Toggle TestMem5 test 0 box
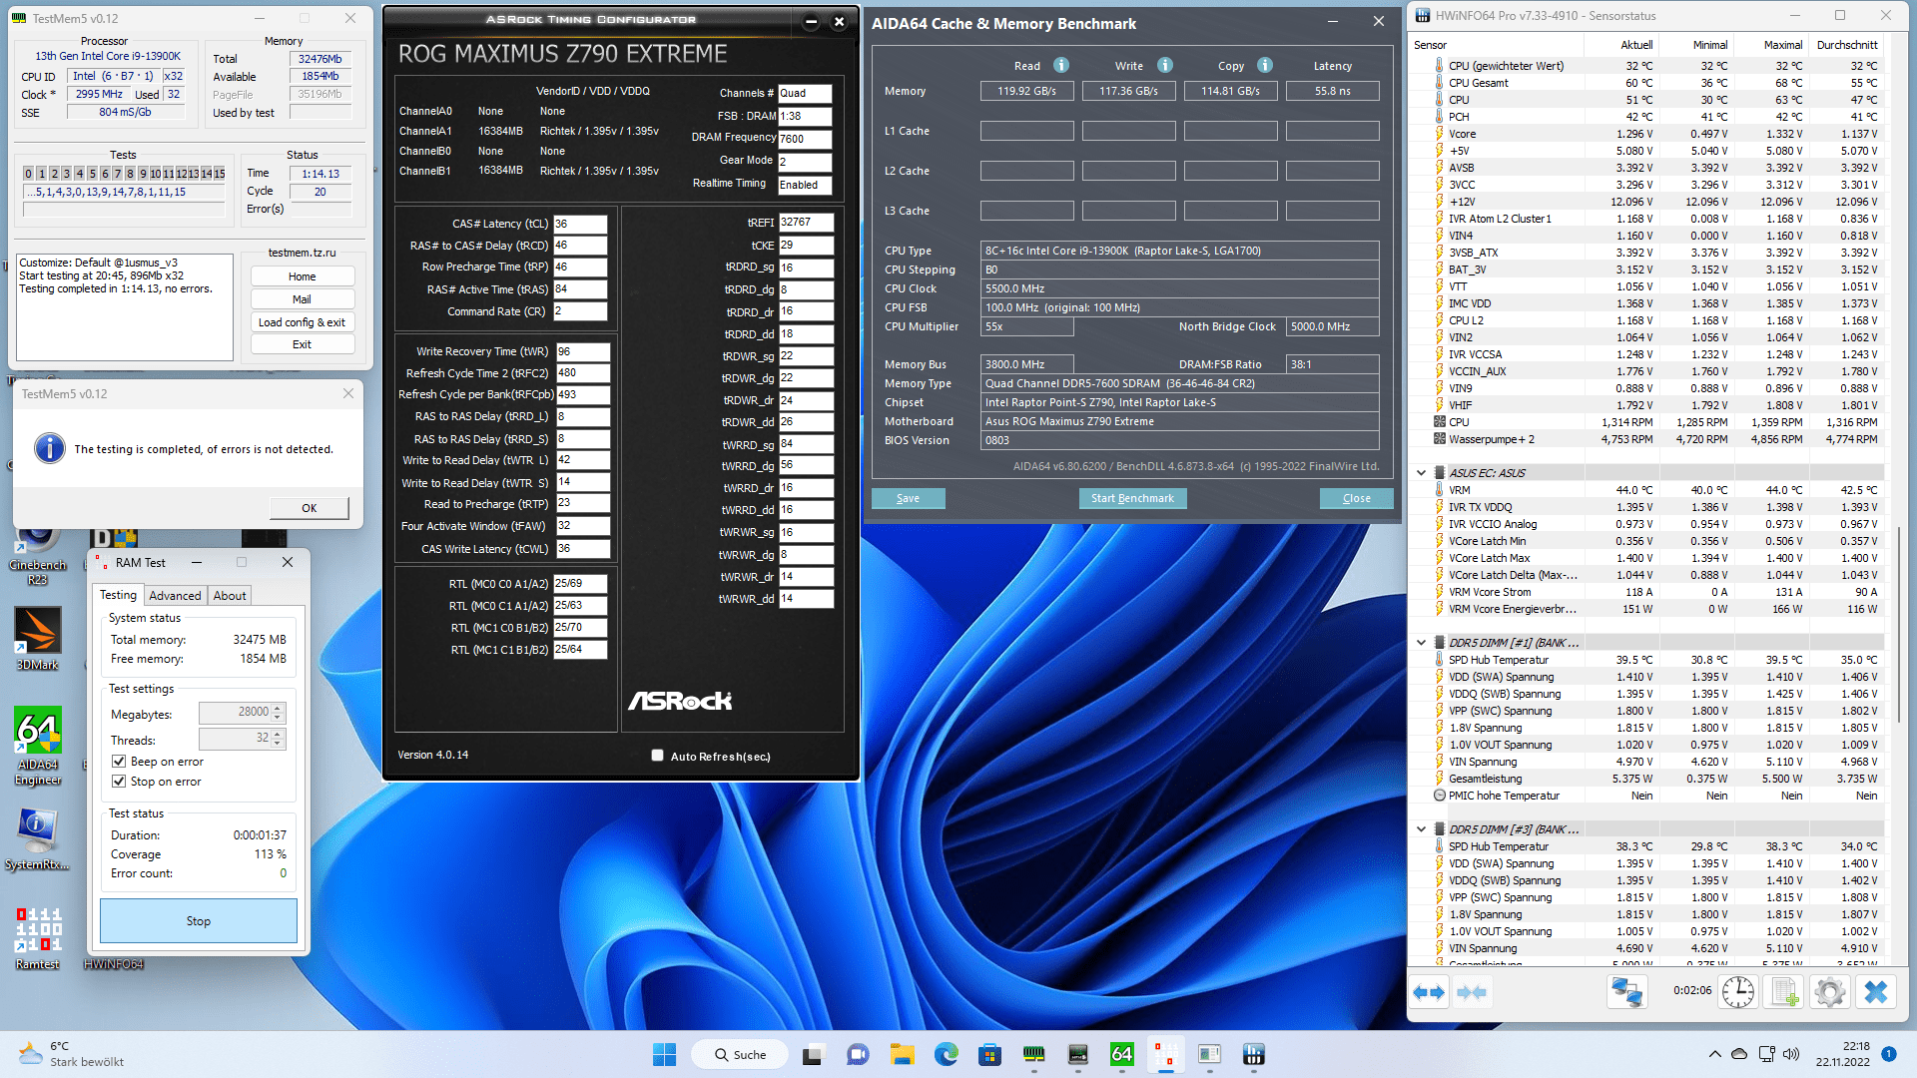The width and height of the screenshot is (1917, 1078). click(x=29, y=174)
